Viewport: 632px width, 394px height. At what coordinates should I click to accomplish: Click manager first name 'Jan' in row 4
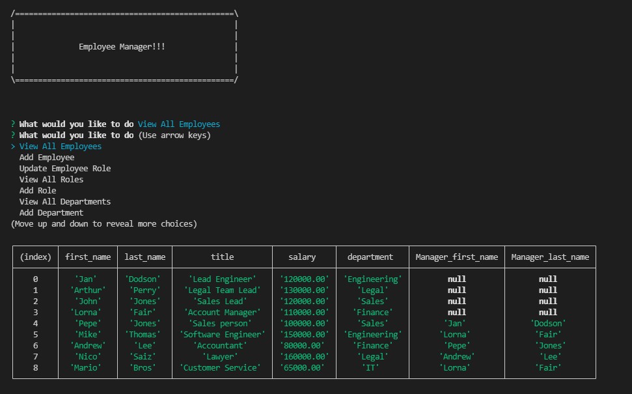[x=455, y=324]
